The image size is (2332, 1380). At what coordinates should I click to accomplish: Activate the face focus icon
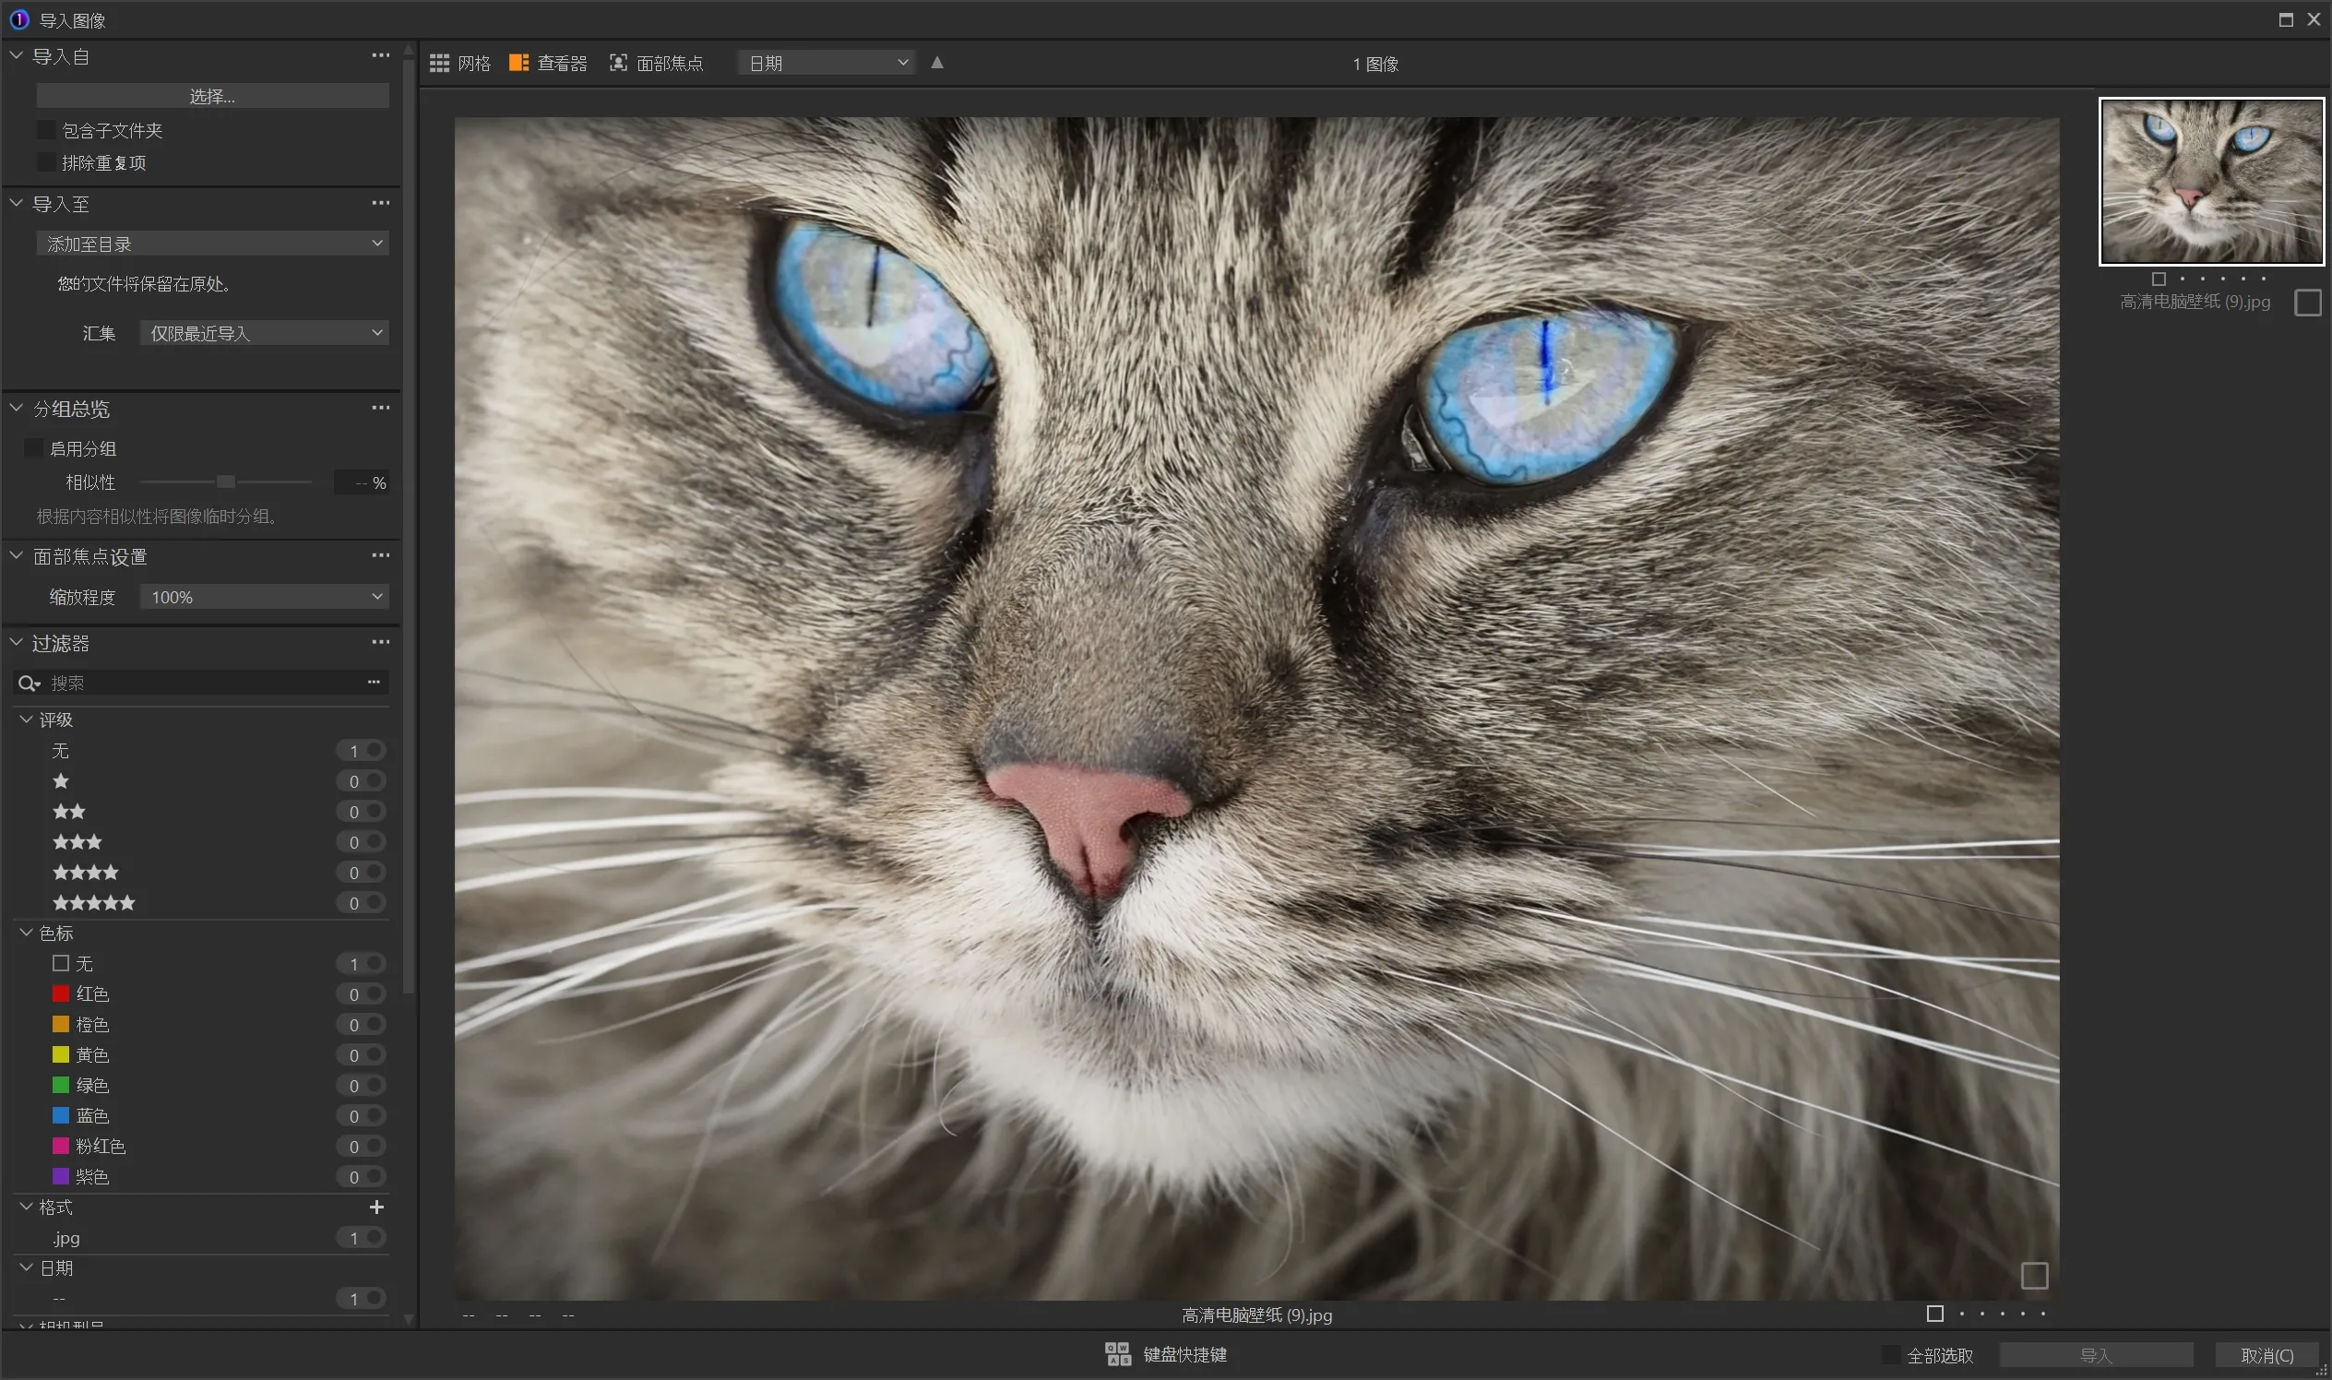tap(618, 64)
